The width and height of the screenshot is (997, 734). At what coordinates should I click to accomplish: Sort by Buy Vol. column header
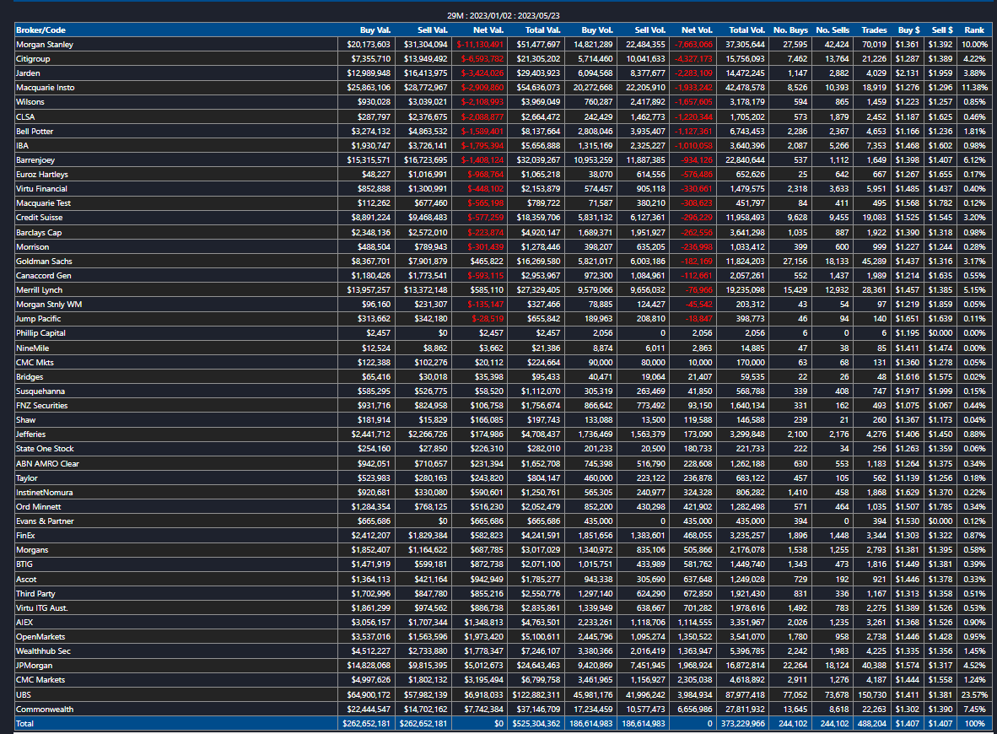click(x=597, y=30)
